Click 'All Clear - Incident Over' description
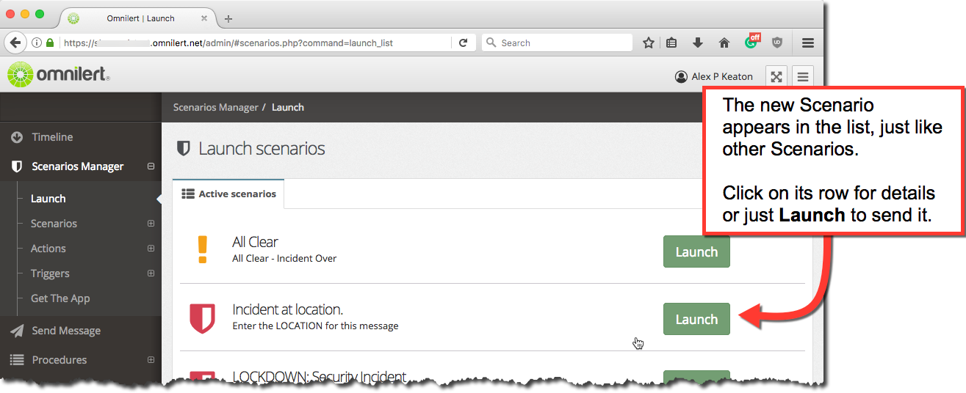 [284, 258]
